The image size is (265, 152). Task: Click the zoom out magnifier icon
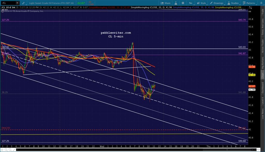tap(10, 150)
